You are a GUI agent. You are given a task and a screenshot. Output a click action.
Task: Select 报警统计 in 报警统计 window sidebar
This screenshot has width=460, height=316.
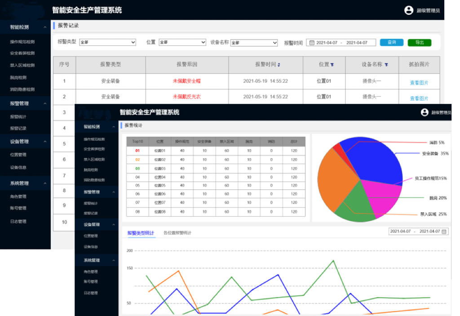tap(91, 203)
